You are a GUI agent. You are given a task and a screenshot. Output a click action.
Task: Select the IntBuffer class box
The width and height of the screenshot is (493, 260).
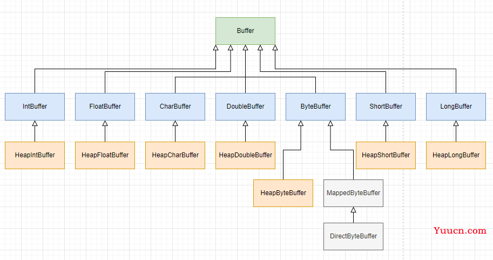point(35,106)
